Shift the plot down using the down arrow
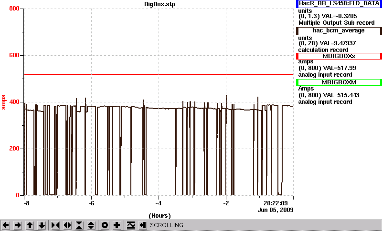382x231 pixels. pos(42,225)
